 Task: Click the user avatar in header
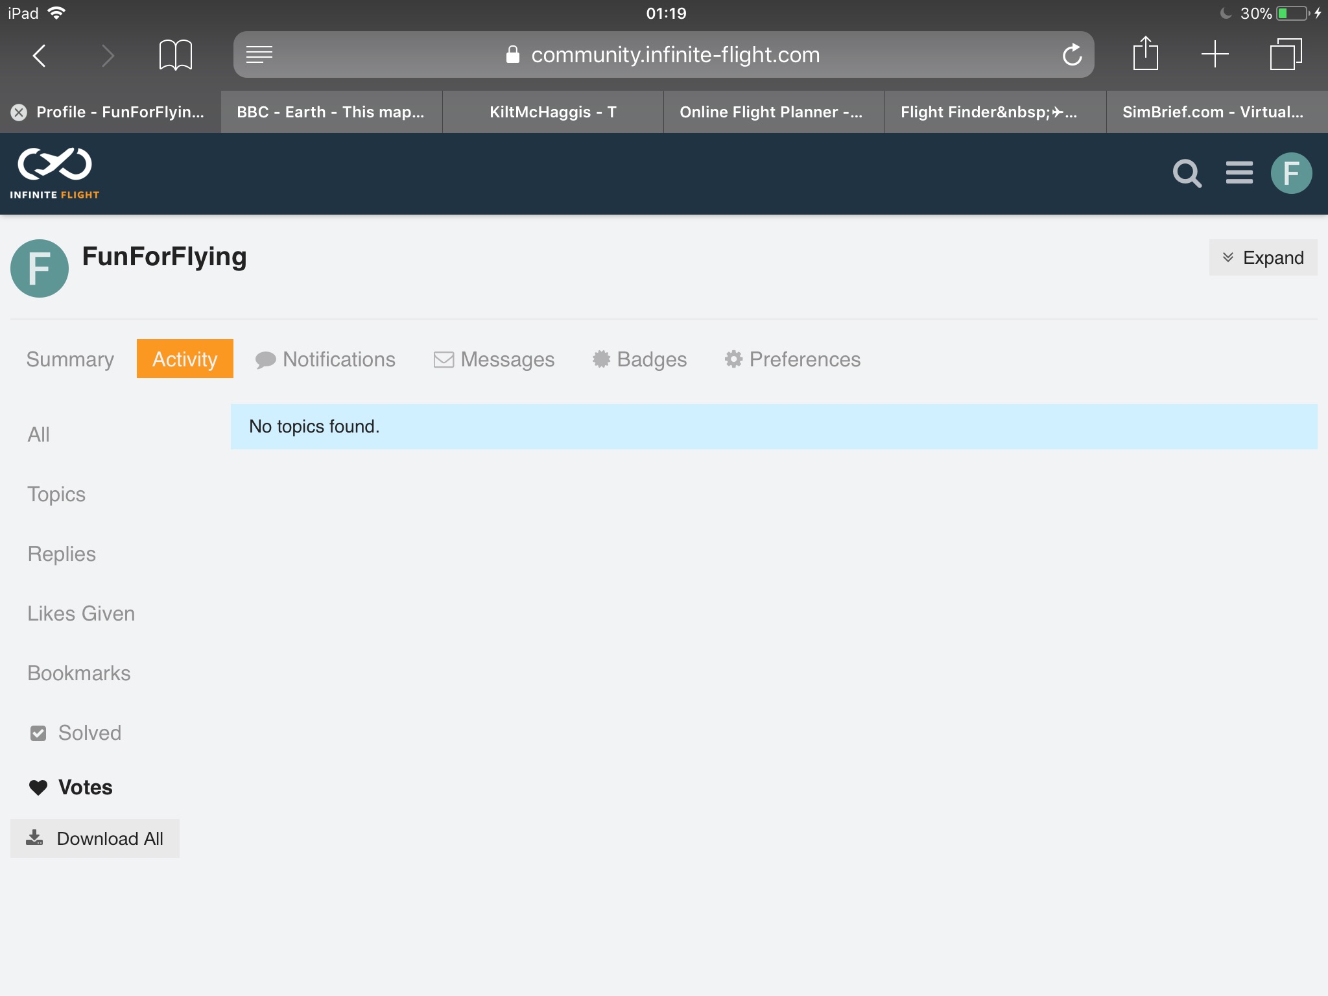(1290, 173)
